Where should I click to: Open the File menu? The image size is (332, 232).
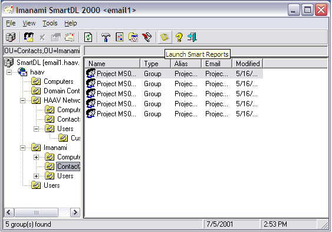point(11,23)
